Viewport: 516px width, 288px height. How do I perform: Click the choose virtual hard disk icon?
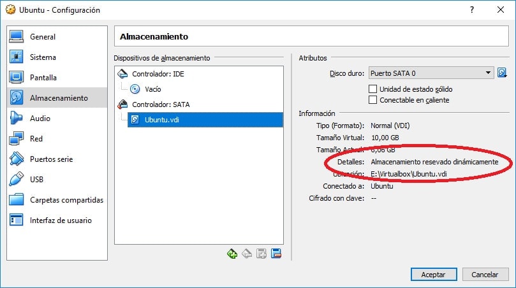[x=502, y=73]
